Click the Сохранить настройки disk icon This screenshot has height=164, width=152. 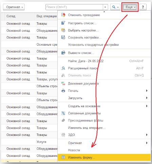pyautogui.click(x=63, y=38)
